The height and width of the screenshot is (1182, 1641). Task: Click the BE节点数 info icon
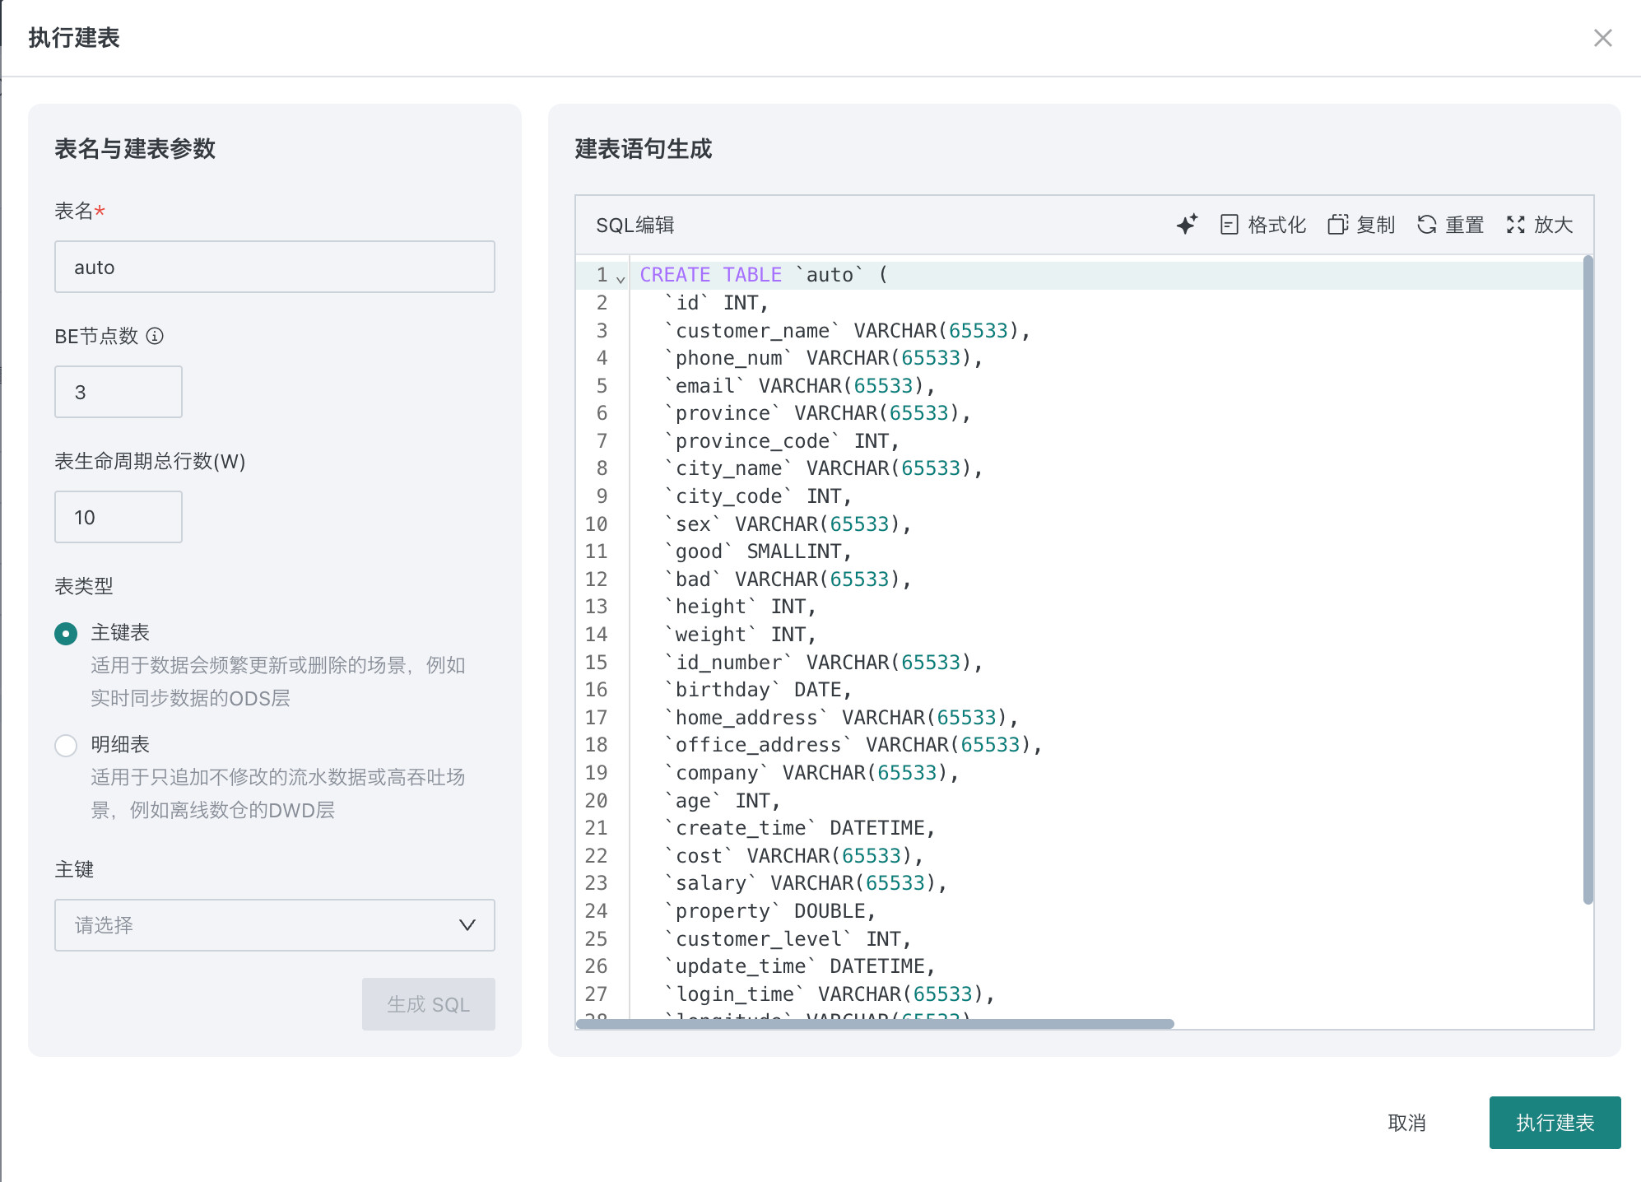click(155, 336)
